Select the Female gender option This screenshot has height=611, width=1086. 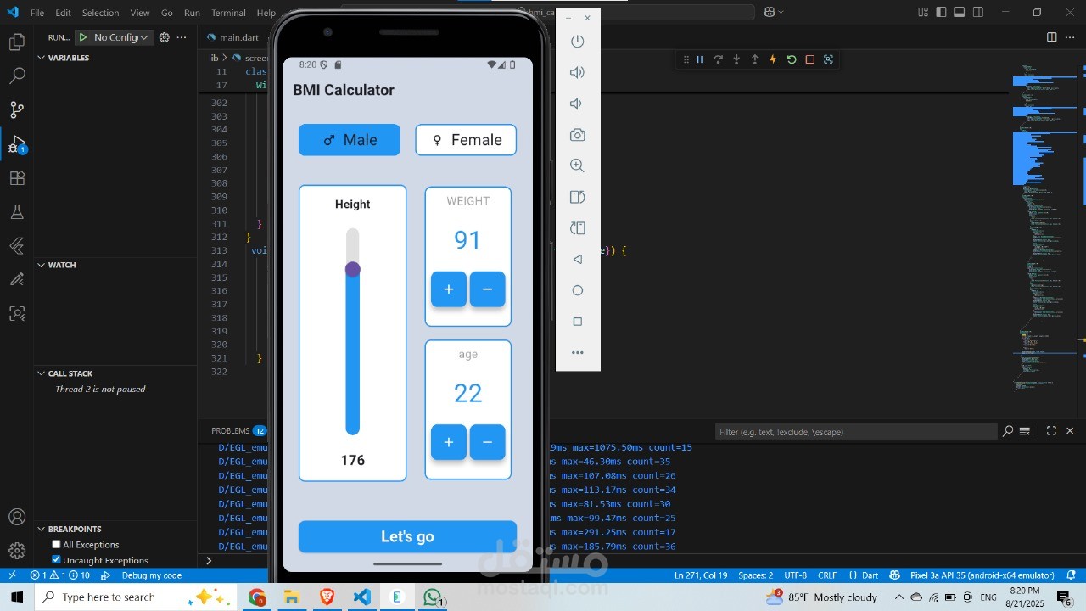(x=466, y=139)
